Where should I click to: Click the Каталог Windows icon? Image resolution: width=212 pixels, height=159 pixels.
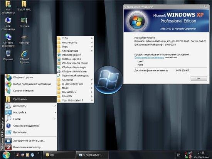tap(8, 91)
